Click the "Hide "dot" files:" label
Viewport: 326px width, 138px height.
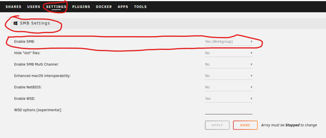(x=27, y=53)
